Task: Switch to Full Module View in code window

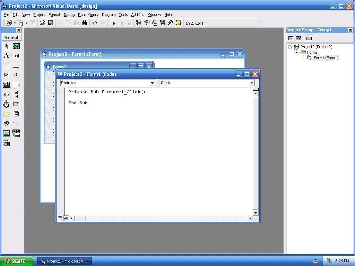Action: (x=66, y=218)
